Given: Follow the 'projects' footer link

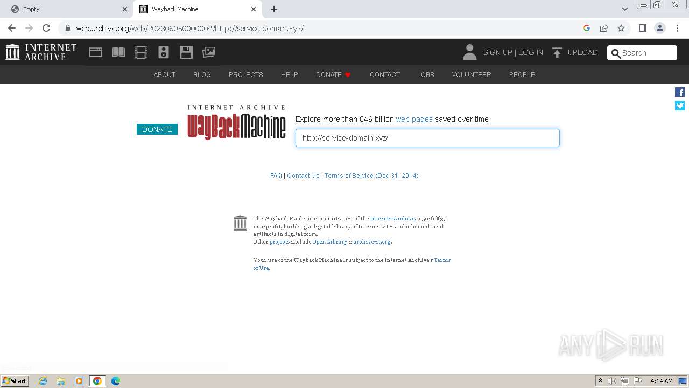Looking at the screenshot, I should pos(279,242).
